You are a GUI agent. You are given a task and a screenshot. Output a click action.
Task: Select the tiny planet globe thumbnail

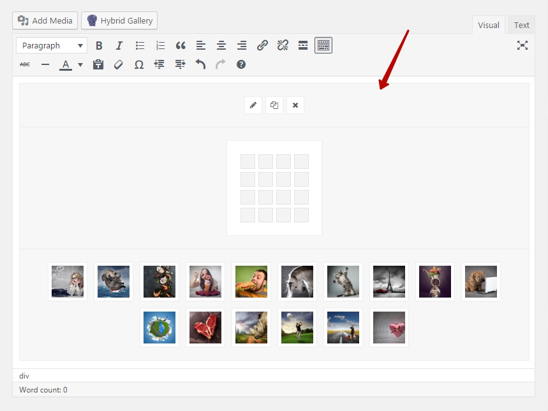[x=159, y=328]
